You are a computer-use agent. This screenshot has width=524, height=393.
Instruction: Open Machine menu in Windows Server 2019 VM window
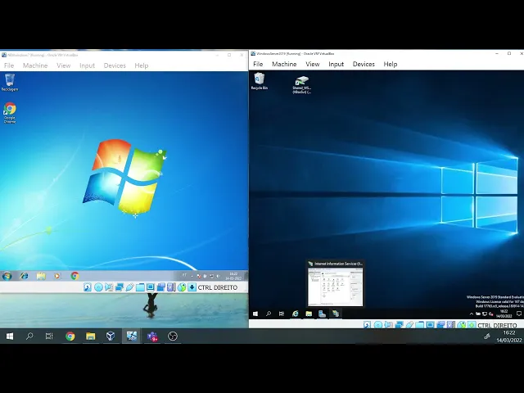pyautogui.click(x=284, y=64)
